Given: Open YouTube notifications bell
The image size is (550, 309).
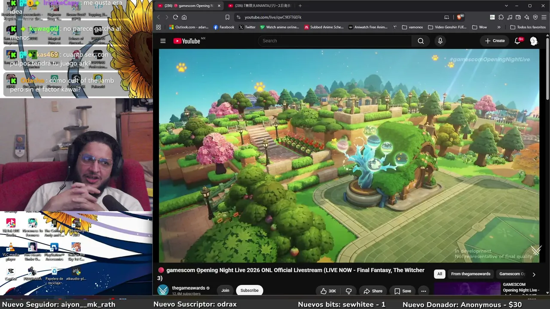Looking at the screenshot, I should (518, 41).
